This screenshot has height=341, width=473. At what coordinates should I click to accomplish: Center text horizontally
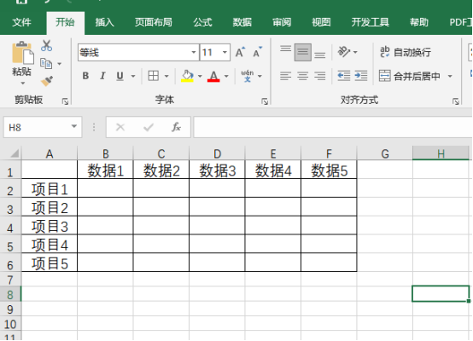coord(303,76)
